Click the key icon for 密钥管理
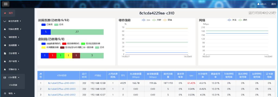The height and width of the screenshot is (97, 278). (5, 37)
